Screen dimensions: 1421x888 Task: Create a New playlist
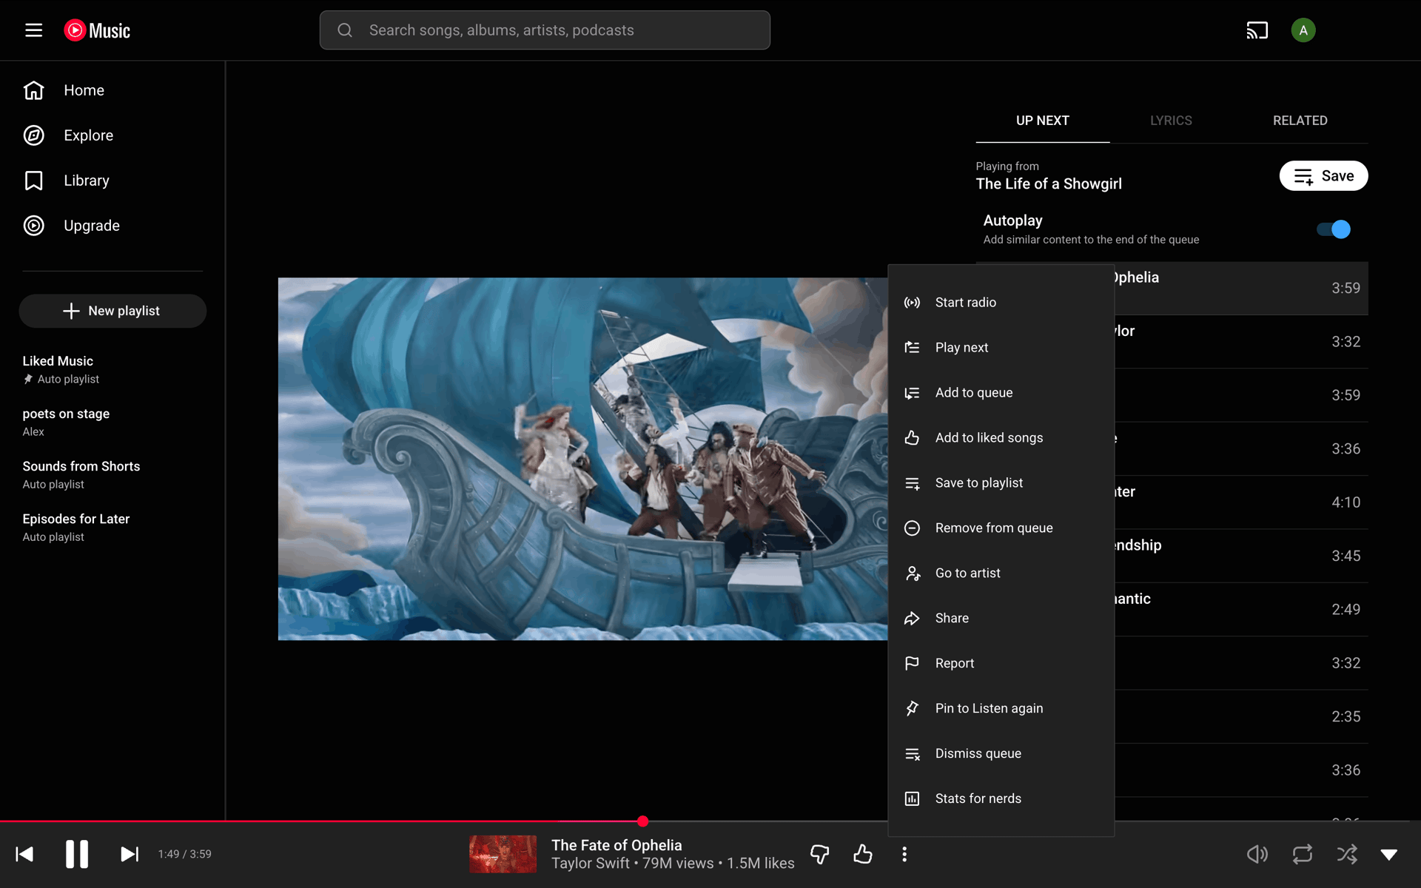112,311
